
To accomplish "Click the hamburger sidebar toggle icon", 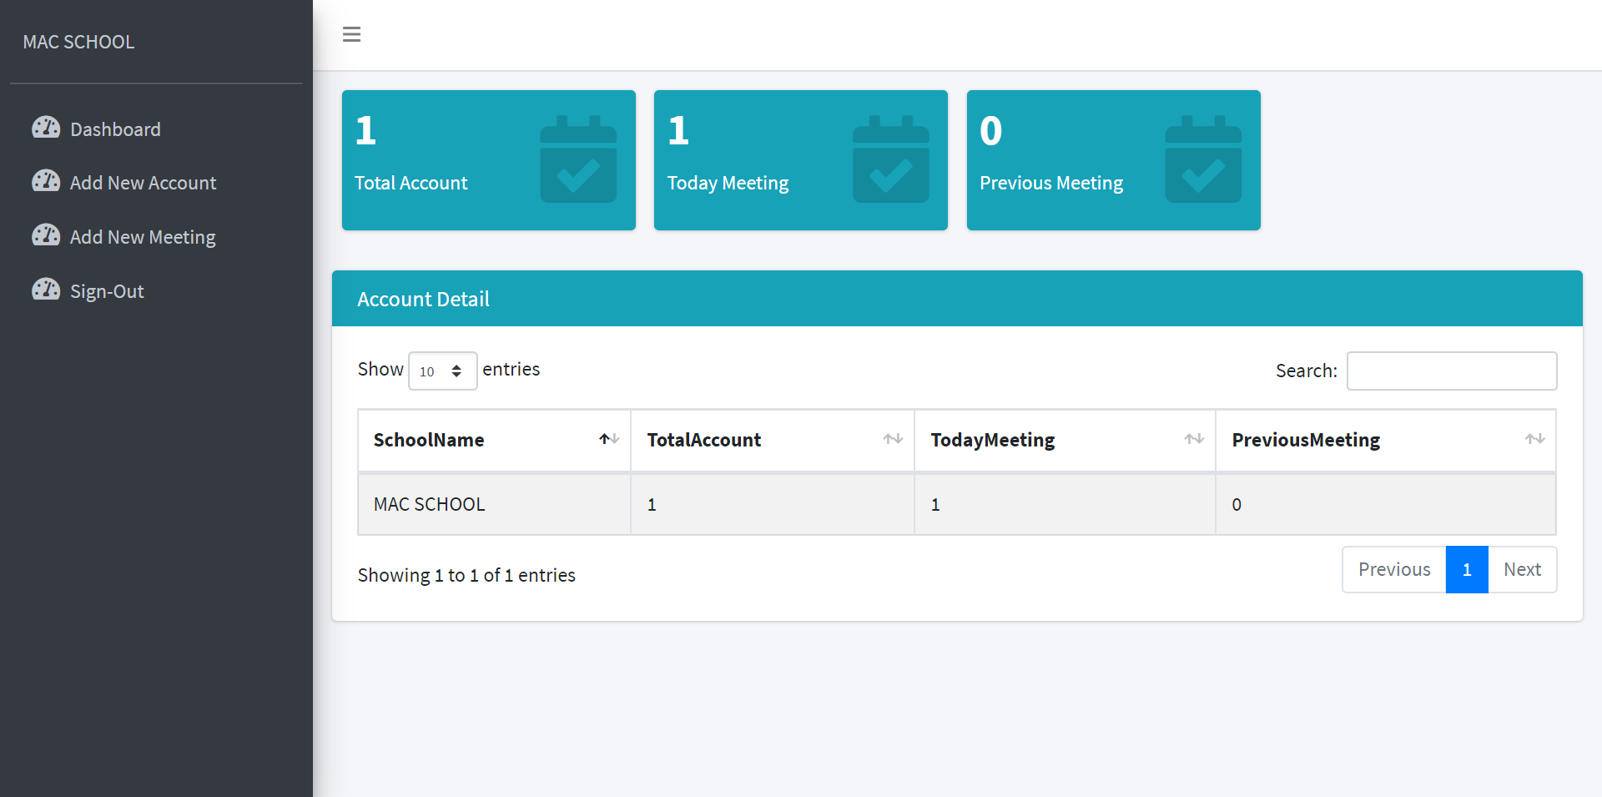I will [351, 34].
